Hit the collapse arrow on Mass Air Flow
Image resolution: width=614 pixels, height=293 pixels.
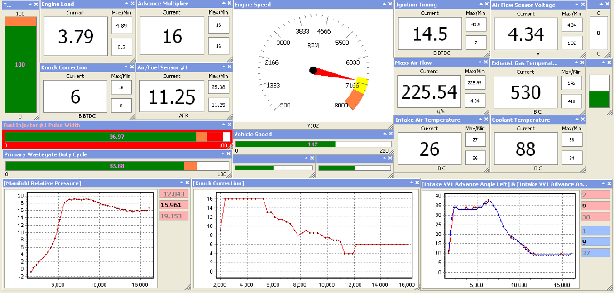point(479,63)
